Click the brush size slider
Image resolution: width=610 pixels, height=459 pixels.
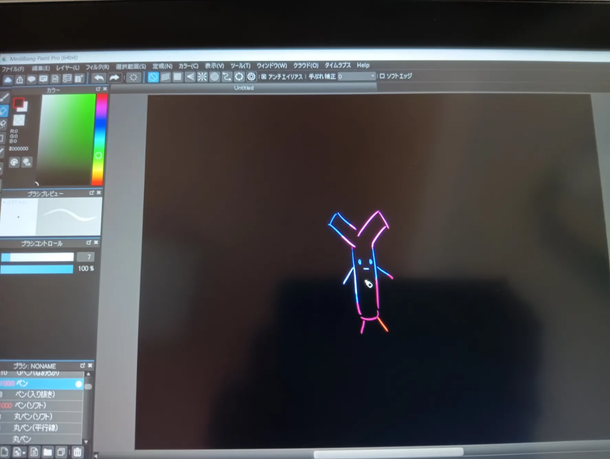point(37,257)
